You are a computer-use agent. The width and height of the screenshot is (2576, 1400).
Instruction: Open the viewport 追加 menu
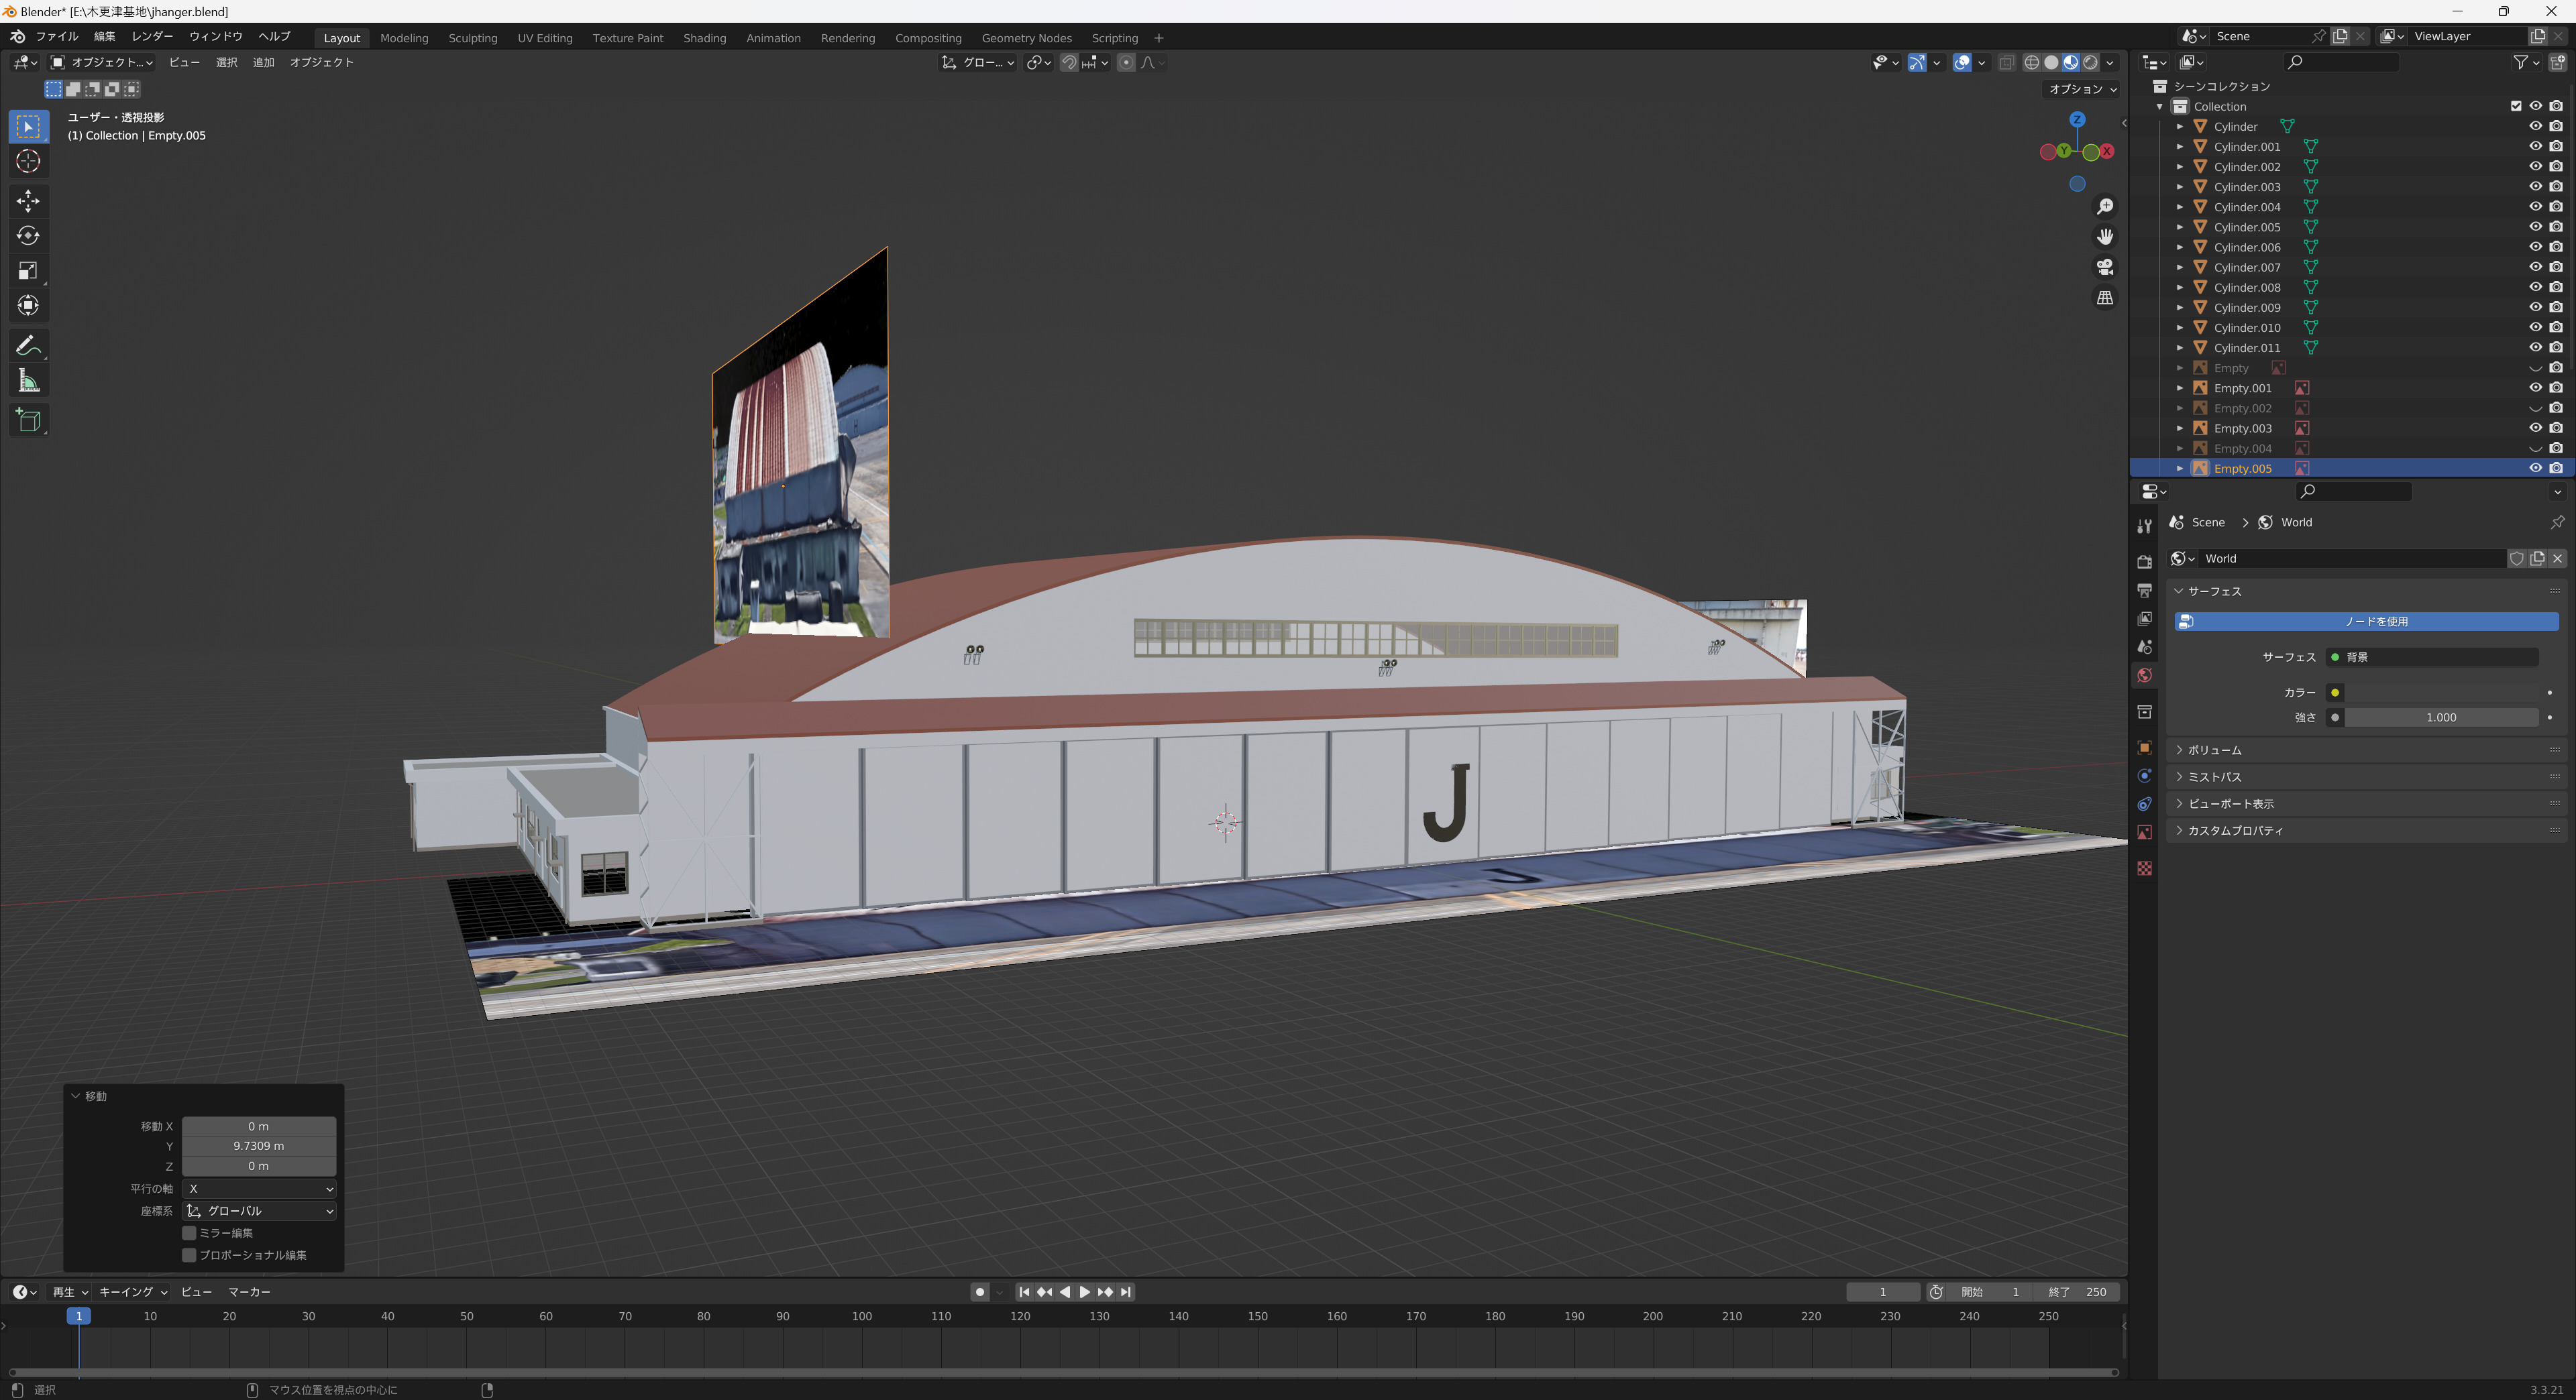tap(263, 62)
